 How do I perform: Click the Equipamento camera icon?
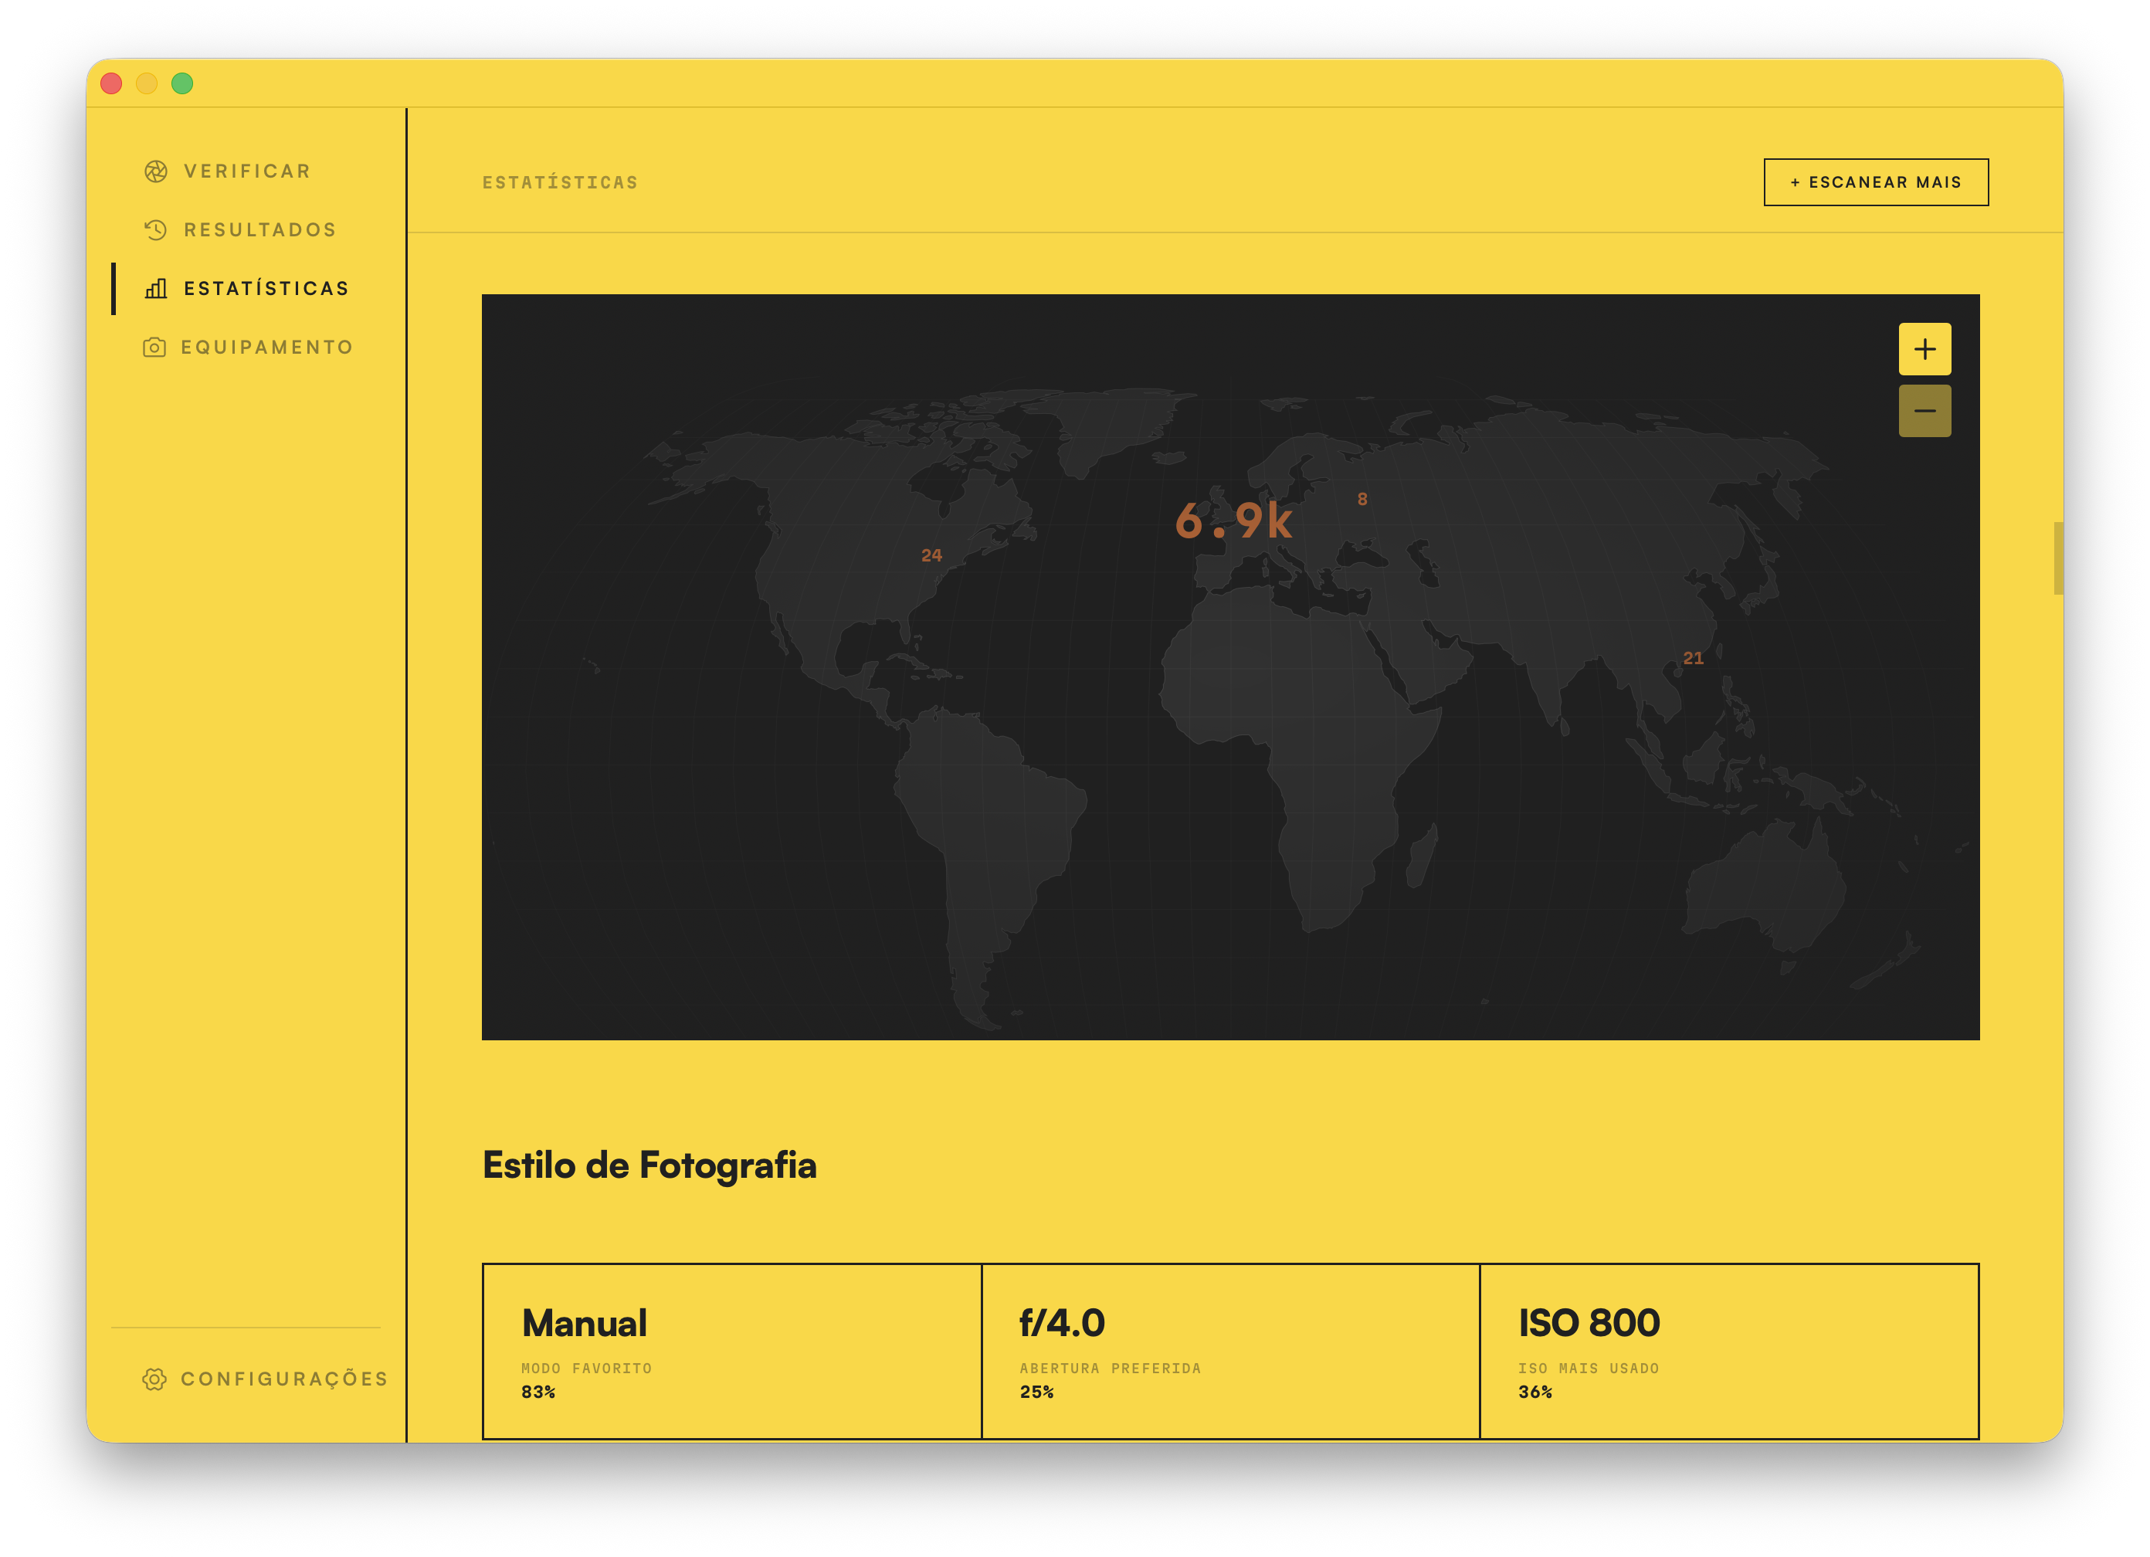(x=154, y=348)
